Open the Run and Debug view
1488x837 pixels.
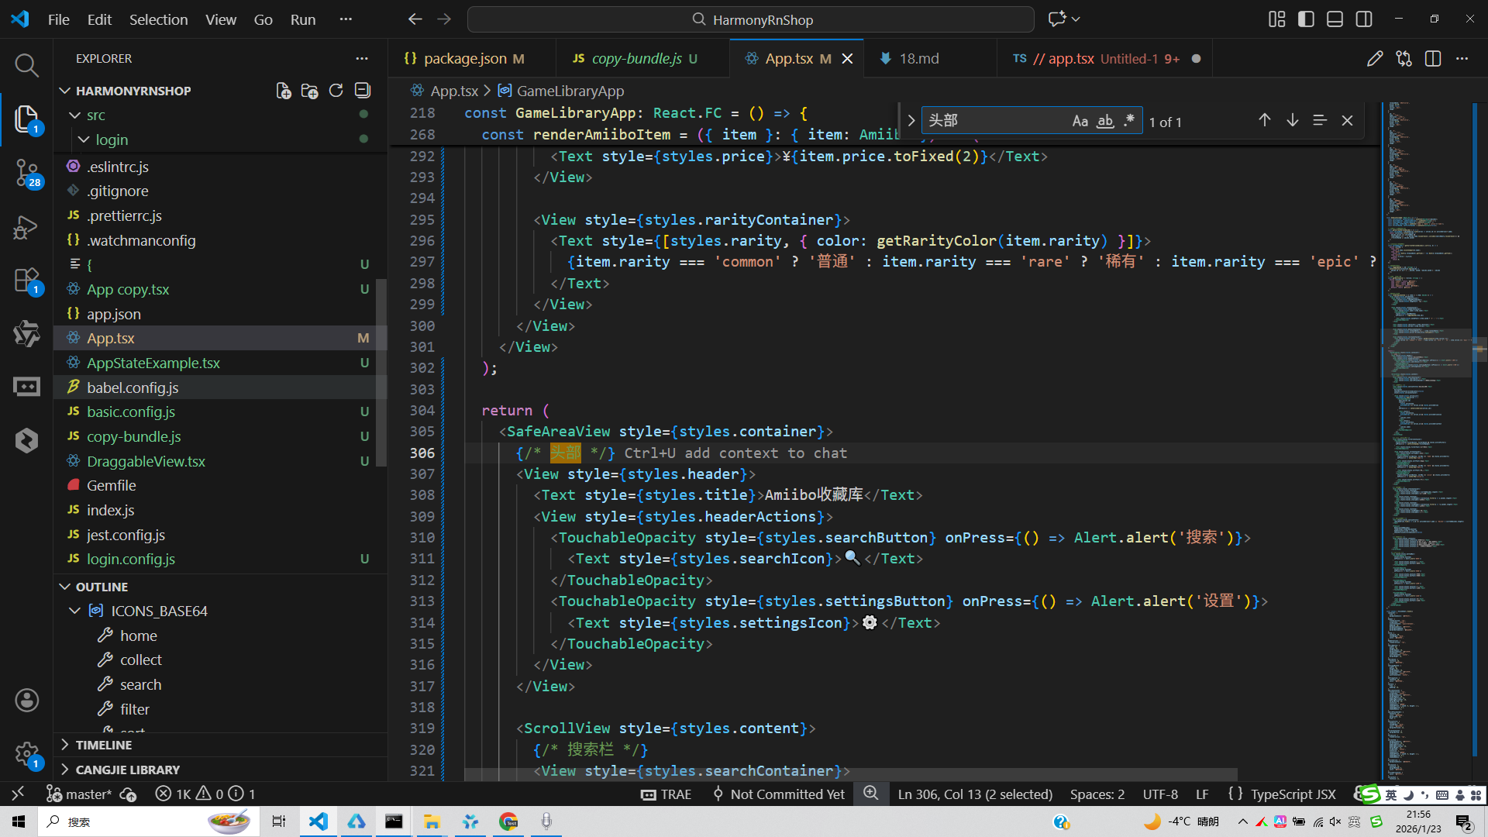26,227
